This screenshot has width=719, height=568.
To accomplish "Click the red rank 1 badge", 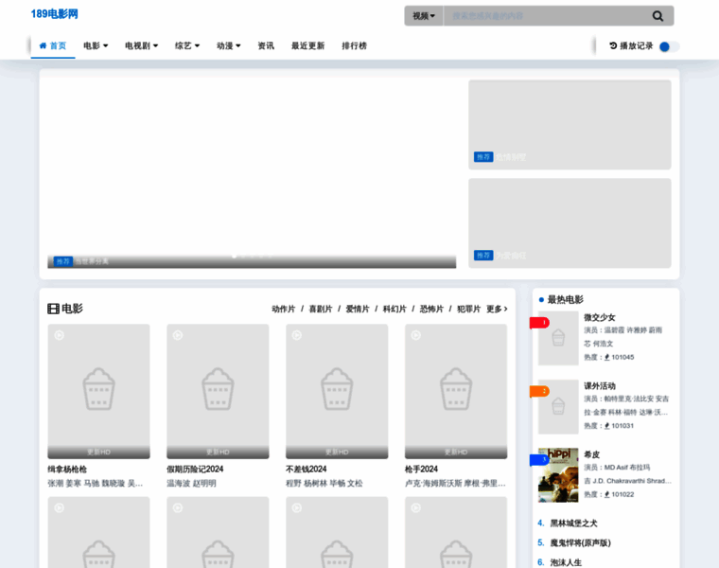I will point(539,323).
